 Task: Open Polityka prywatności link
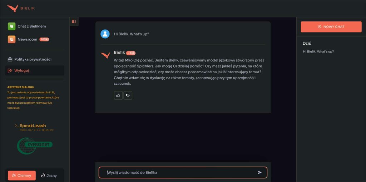click(33, 59)
